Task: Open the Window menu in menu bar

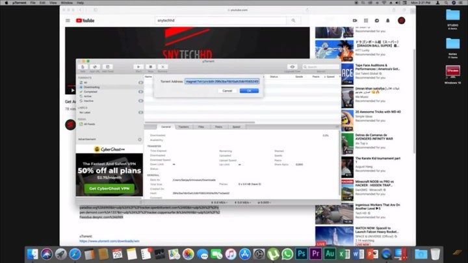Action: 66,3
